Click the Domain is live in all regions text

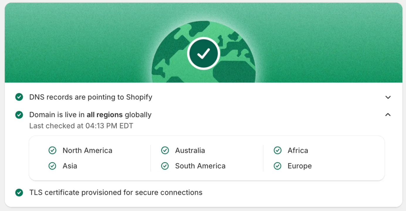(x=90, y=115)
